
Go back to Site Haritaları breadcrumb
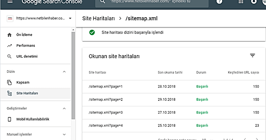98,18
